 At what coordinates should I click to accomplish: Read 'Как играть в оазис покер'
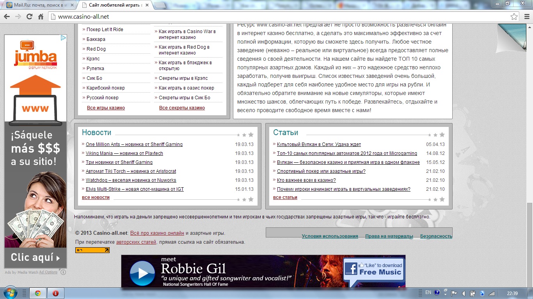pyautogui.click(x=187, y=88)
